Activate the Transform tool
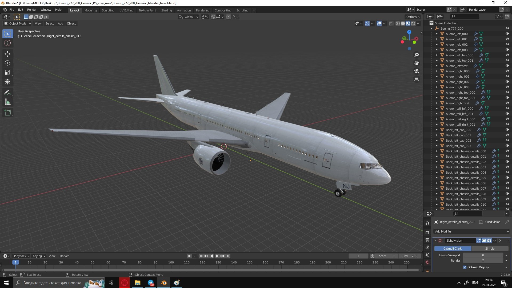 pos(7,82)
